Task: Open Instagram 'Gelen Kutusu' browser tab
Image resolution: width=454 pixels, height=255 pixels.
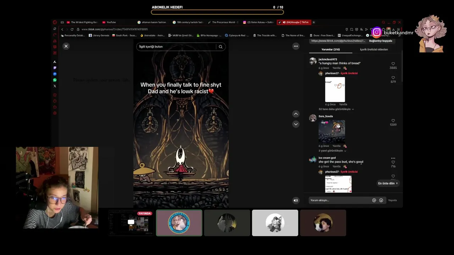Action: pos(259,22)
